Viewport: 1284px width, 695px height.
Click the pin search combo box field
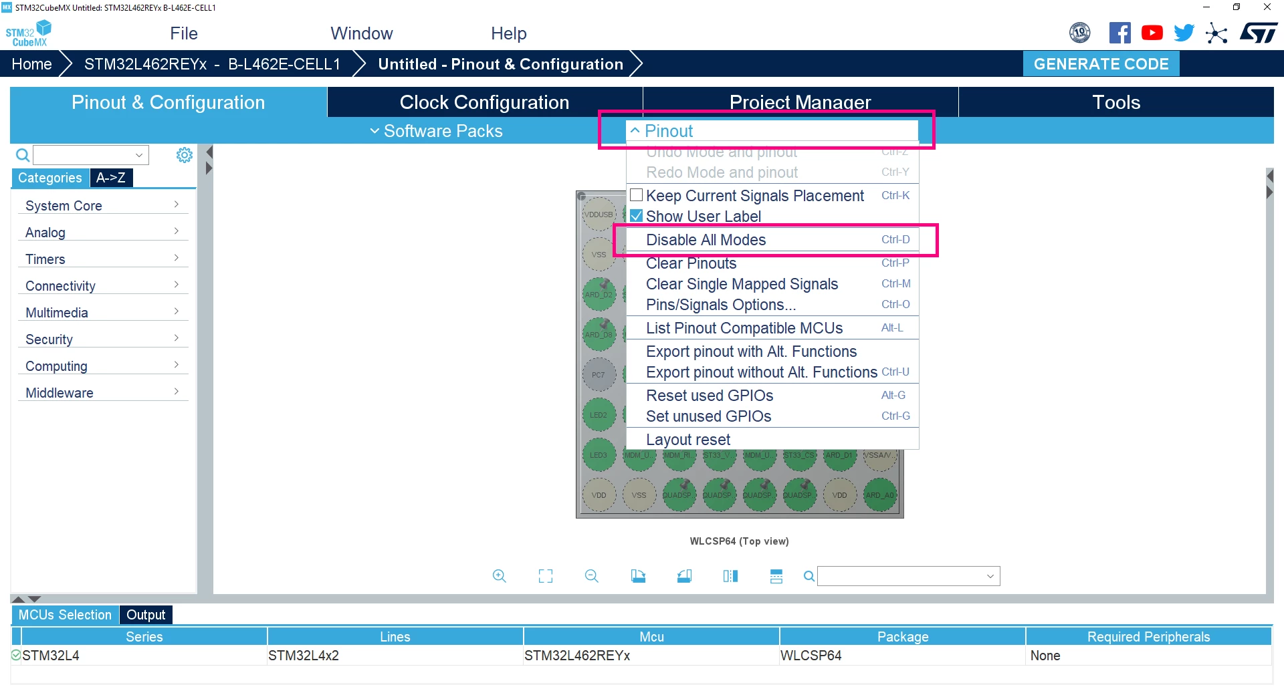pyautogui.click(x=908, y=576)
